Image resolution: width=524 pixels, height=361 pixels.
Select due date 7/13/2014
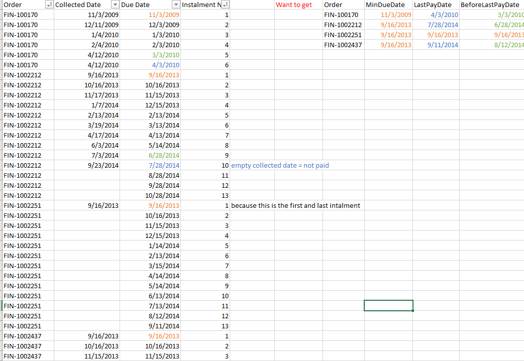coord(150,306)
